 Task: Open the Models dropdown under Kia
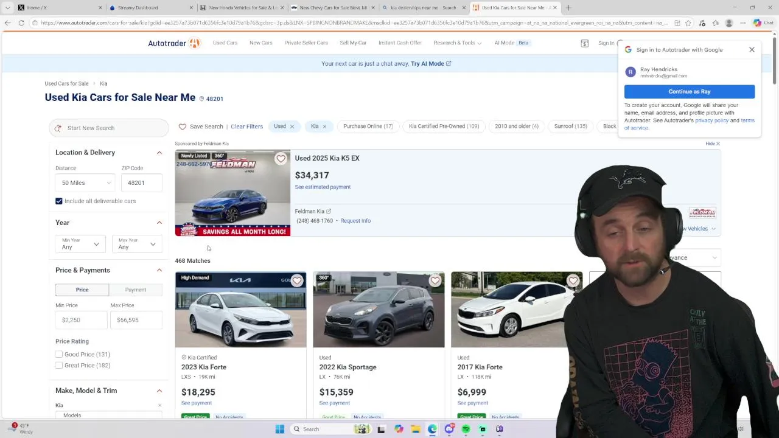pos(109,415)
